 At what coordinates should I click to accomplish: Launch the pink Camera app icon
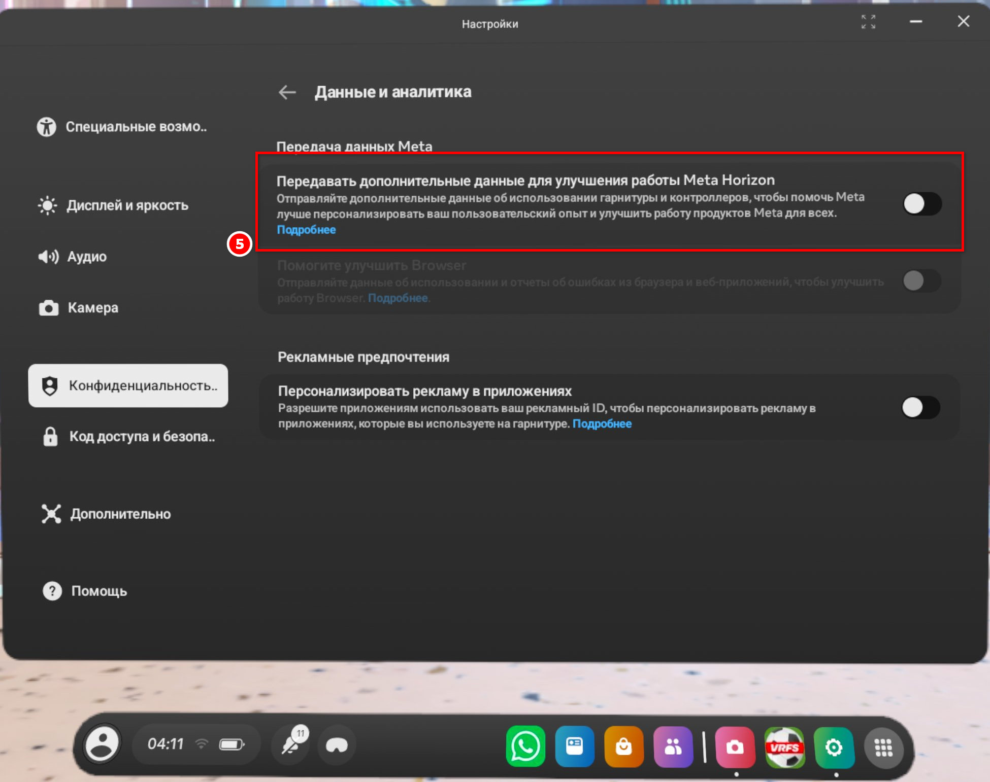735,747
